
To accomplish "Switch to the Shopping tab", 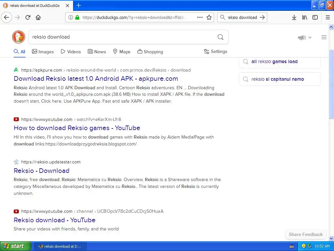I will [150, 52].
